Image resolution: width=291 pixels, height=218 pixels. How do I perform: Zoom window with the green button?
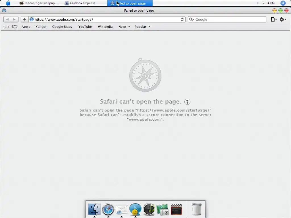(280, 11)
